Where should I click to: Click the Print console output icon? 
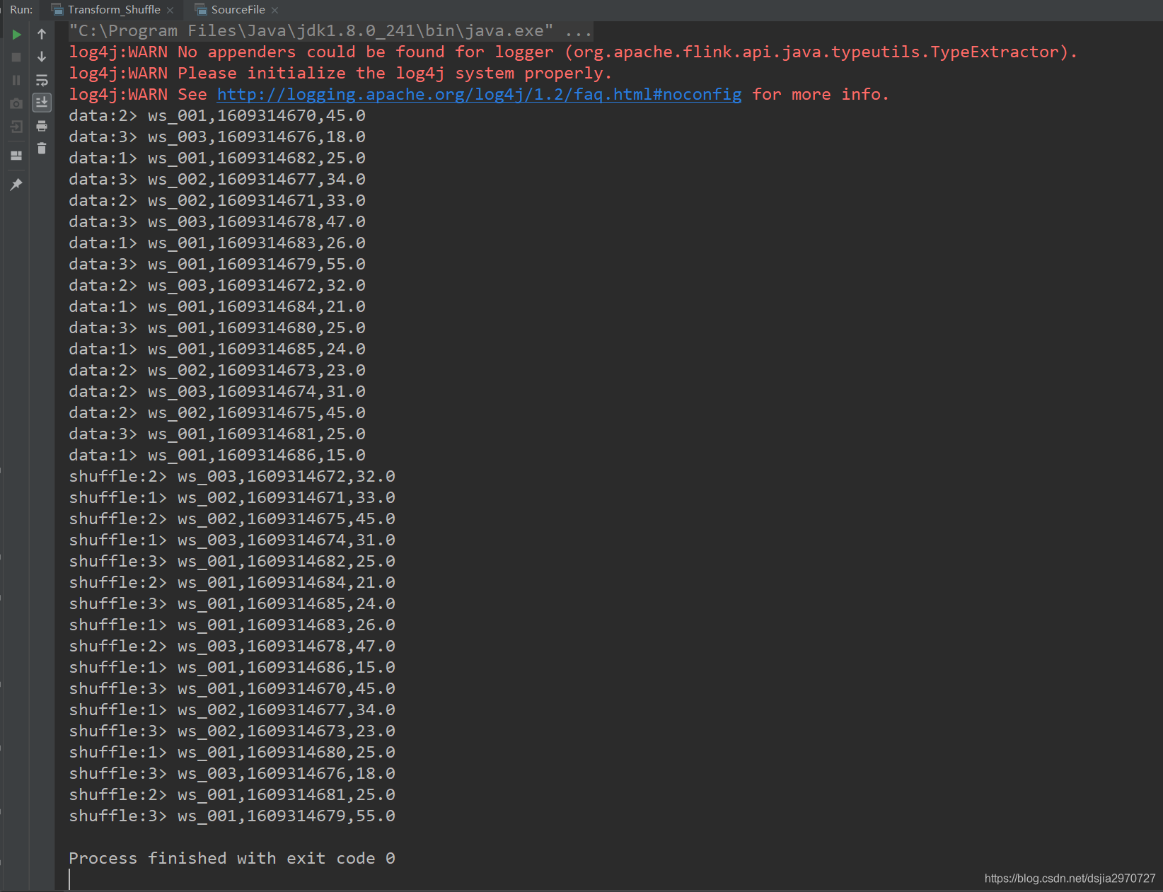42,126
